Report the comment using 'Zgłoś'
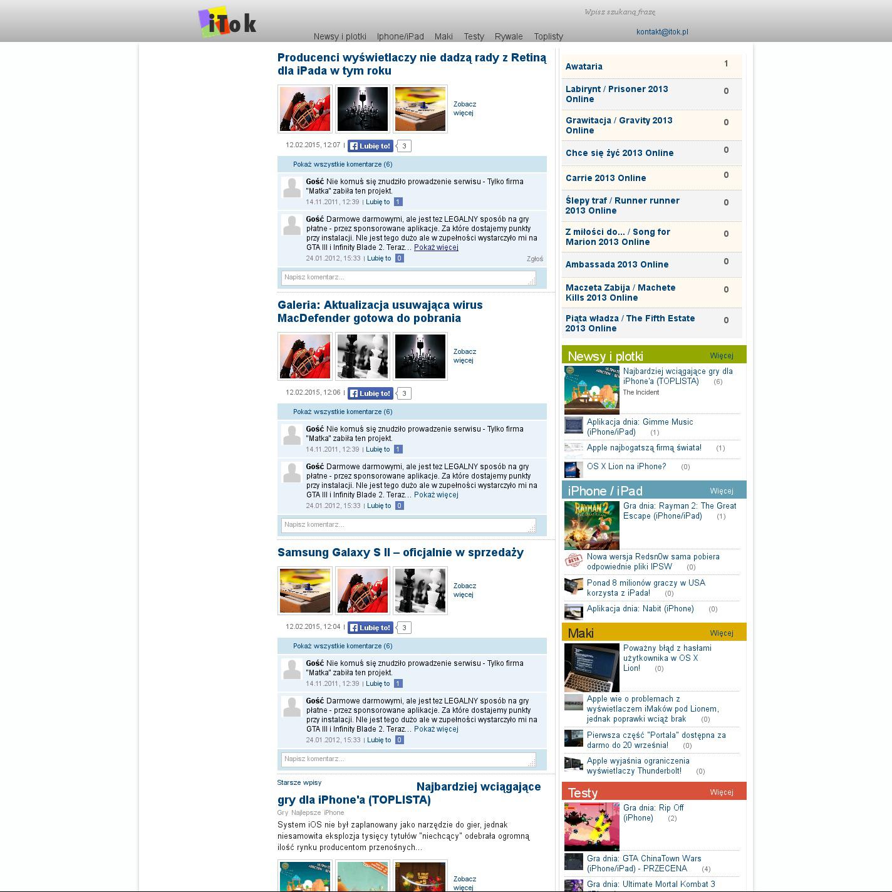The height and width of the screenshot is (892, 892). click(534, 259)
